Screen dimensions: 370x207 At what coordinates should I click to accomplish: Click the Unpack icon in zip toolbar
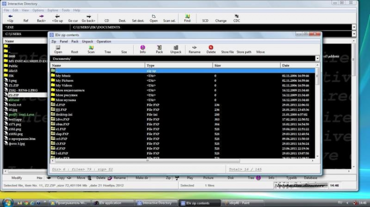[x=176, y=48]
